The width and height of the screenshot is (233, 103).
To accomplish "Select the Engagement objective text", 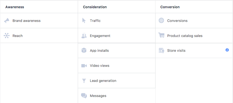I will point(100,36).
